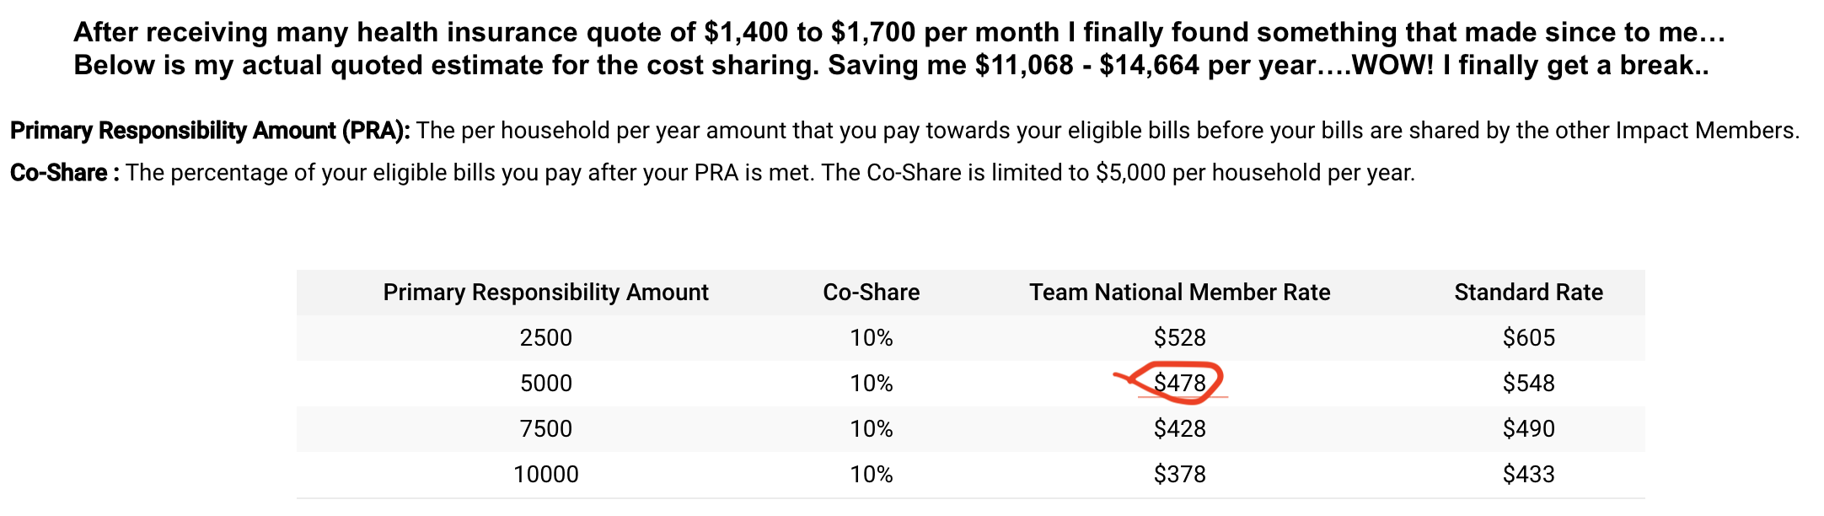Select the Team National Member Rate header
This screenshot has width=1824, height=516.
click(x=1179, y=293)
